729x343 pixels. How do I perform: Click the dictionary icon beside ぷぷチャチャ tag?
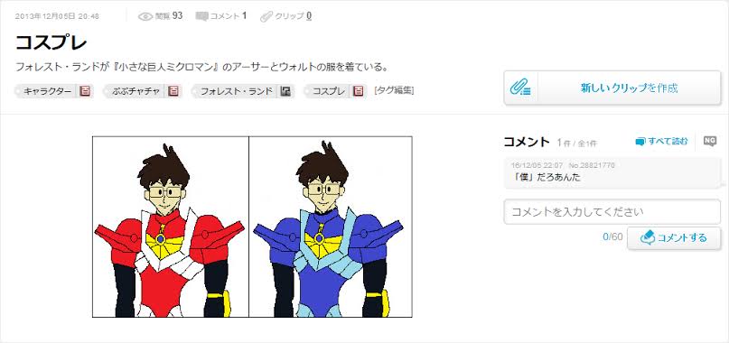(173, 91)
